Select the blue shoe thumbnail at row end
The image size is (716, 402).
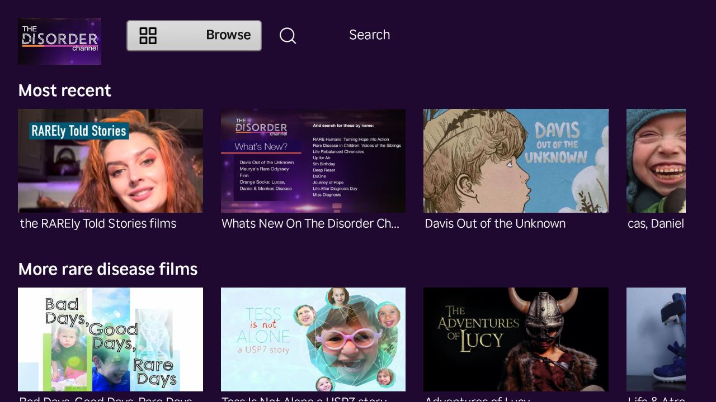click(x=656, y=339)
